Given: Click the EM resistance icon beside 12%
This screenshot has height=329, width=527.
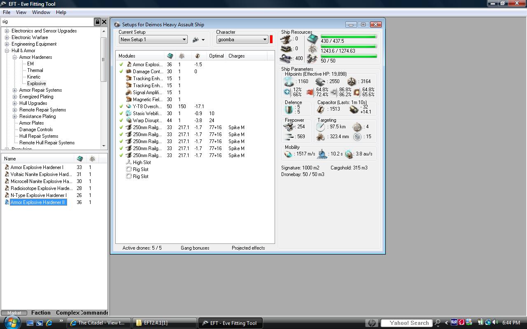Looking at the screenshot, I should [287, 92].
